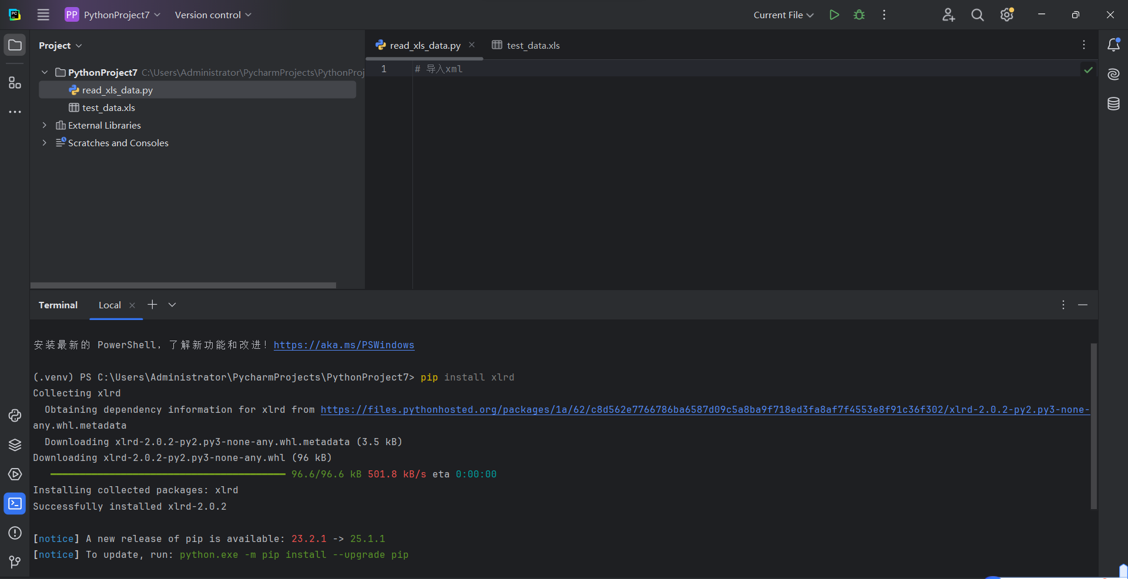Follow the PowerShell aka.ms link
This screenshot has width=1128, height=579.
coord(344,345)
